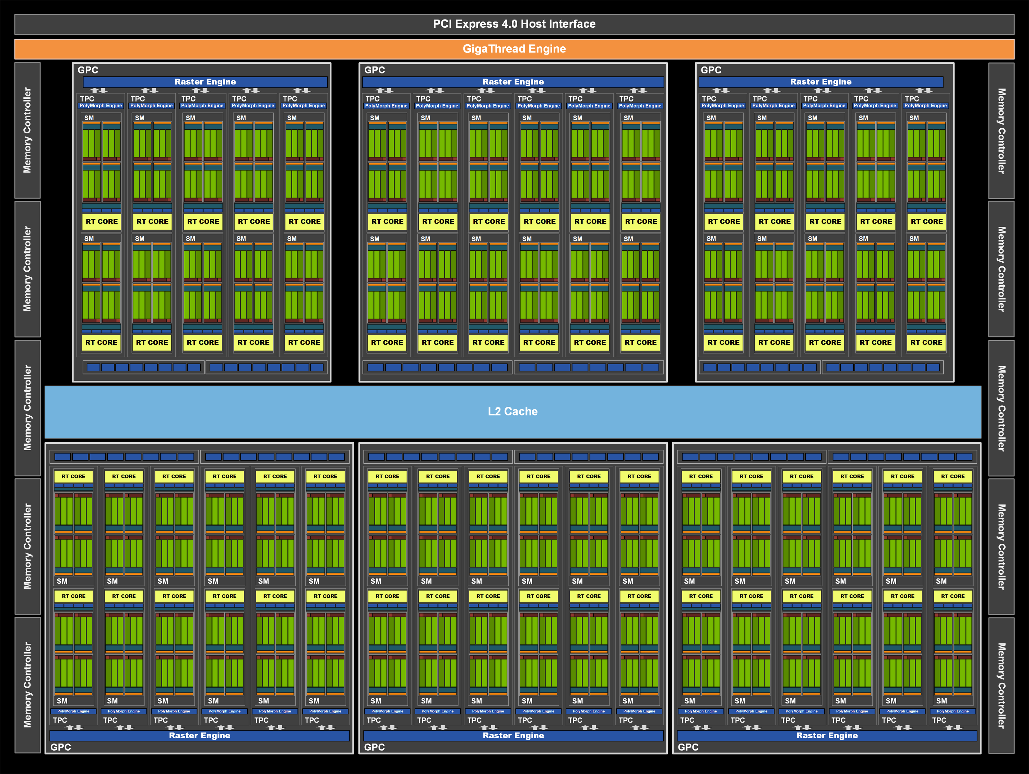This screenshot has height=774, width=1029.
Task: Click Raster Engine bar in bottom-left GPC
Action: [x=200, y=735]
